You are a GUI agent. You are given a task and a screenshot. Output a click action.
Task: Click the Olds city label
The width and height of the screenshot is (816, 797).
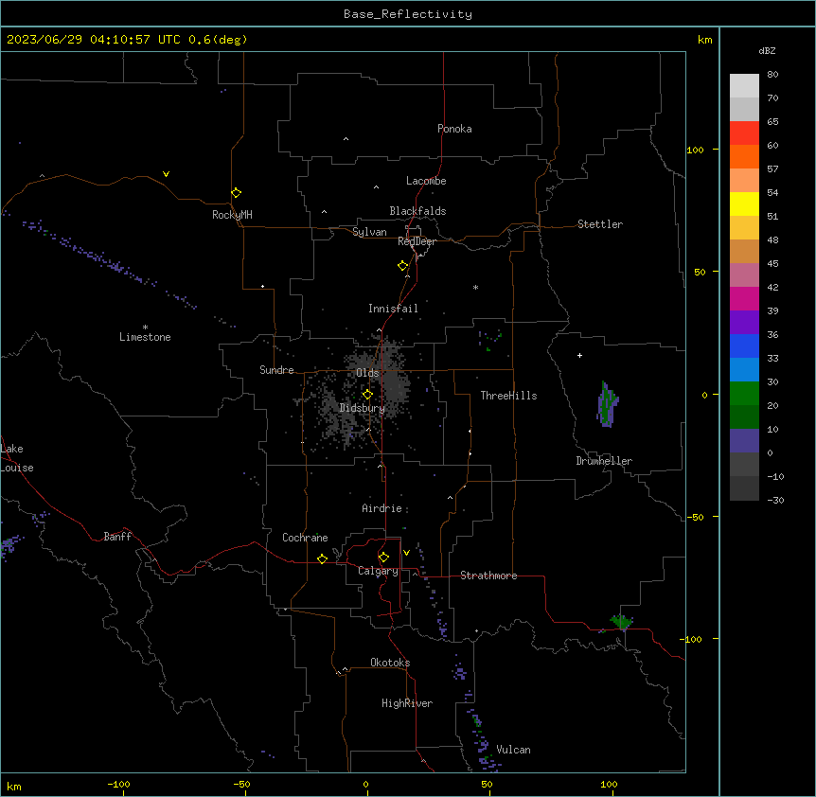click(x=367, y=373)
